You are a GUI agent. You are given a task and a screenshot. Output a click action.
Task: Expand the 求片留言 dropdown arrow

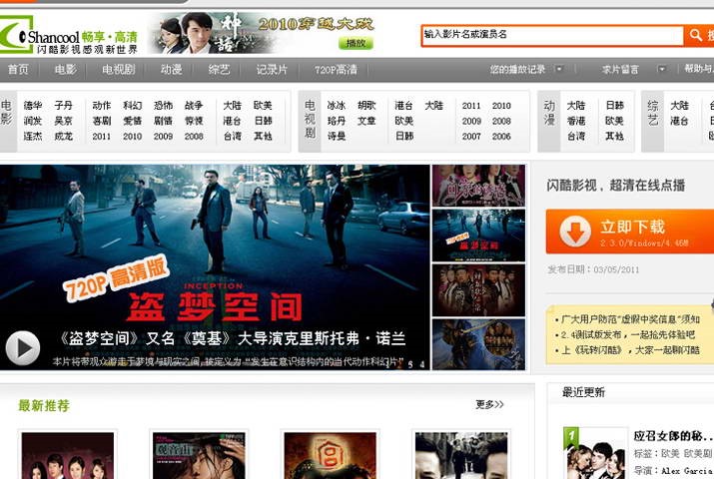point(662,69)
